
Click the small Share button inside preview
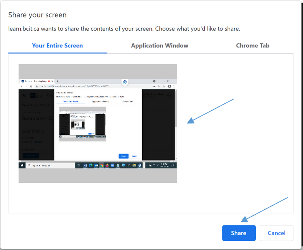point(124,156)
